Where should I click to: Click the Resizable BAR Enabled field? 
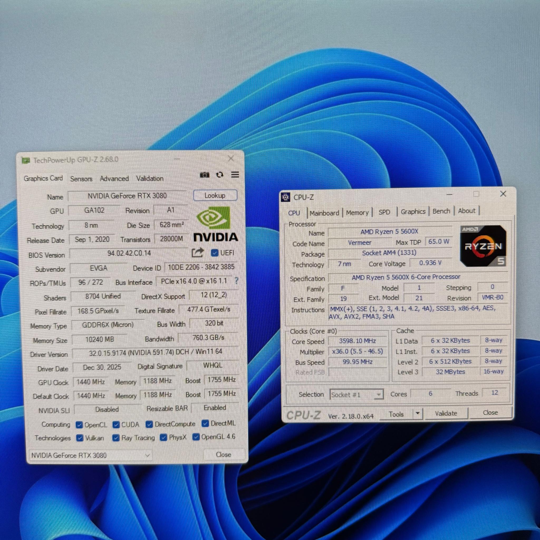pos(215,408)
